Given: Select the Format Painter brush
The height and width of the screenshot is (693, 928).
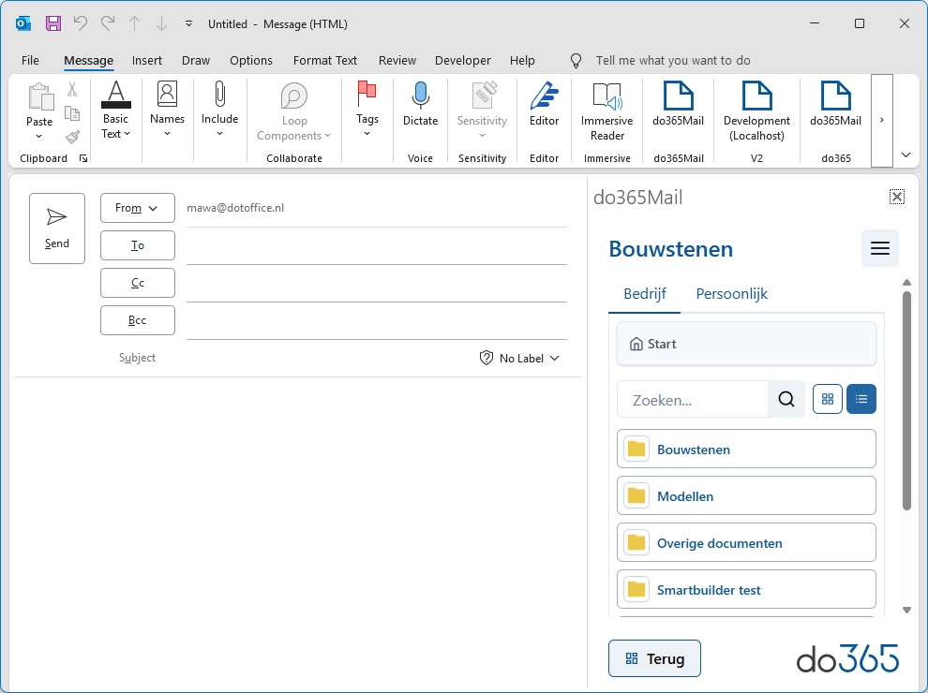Looking at the screenshot, I should tap(72, 137).
